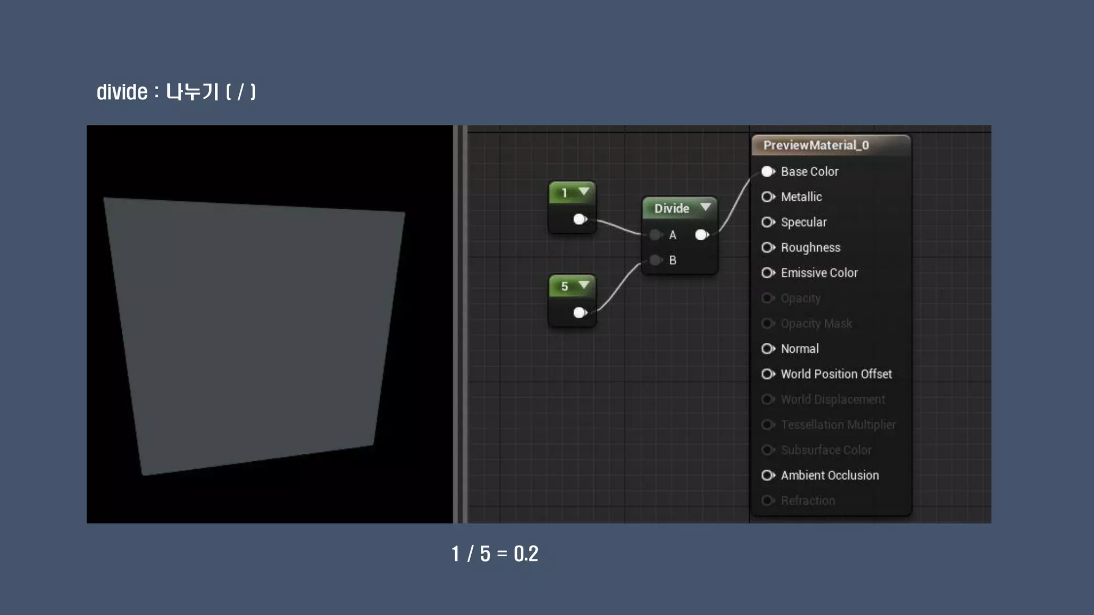Select the Divide node header
Screen dimensions: 1094x615
(671, 208)
